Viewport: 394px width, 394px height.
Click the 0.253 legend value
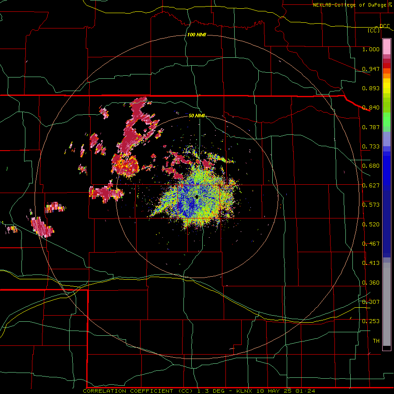point(371,321)
